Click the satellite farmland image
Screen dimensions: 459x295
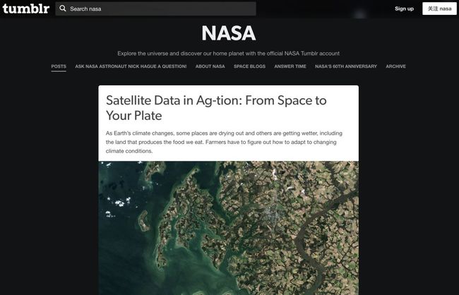(x=229, y=228)
